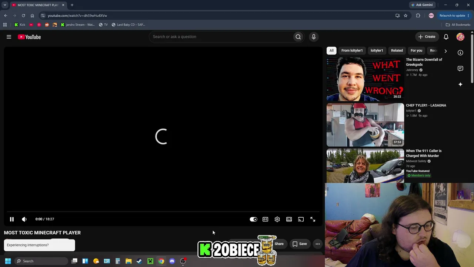Visit the Midwest Safety channel

(x=416, y=161)
